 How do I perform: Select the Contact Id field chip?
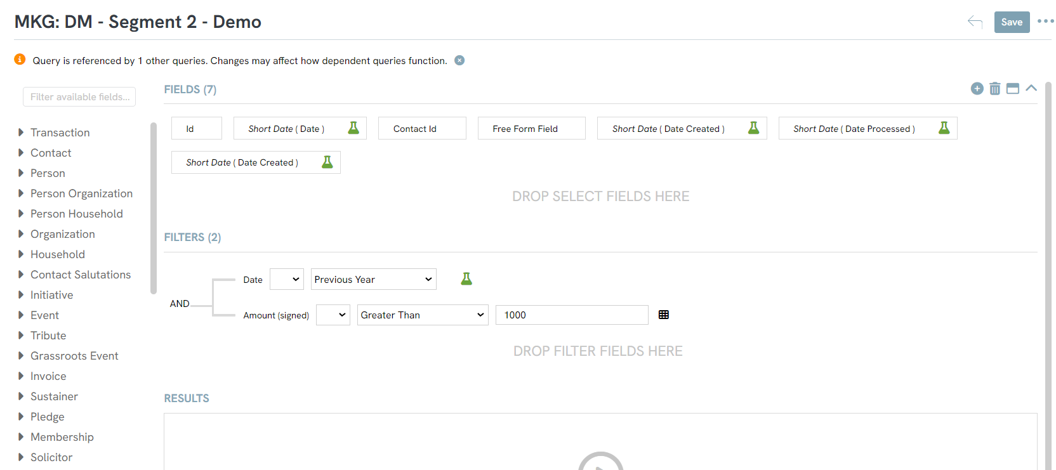(422, 128)
